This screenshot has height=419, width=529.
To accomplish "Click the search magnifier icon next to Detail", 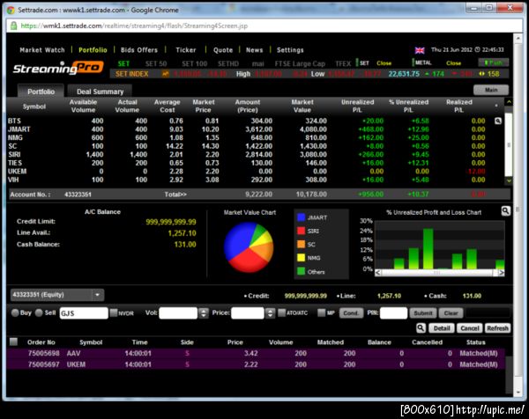I will point(421,328).
